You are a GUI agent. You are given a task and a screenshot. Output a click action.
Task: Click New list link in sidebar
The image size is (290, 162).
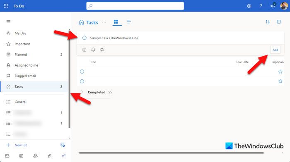tap(21, 145)
